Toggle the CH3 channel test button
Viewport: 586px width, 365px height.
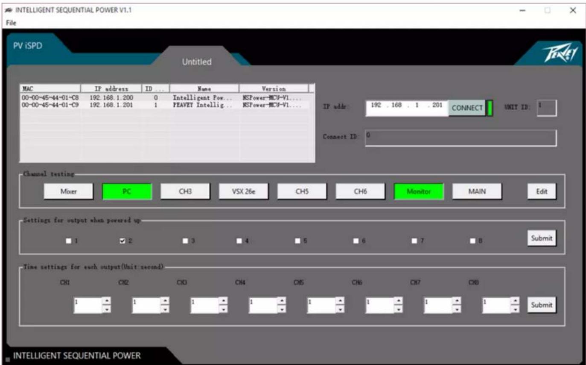point(185,191)
